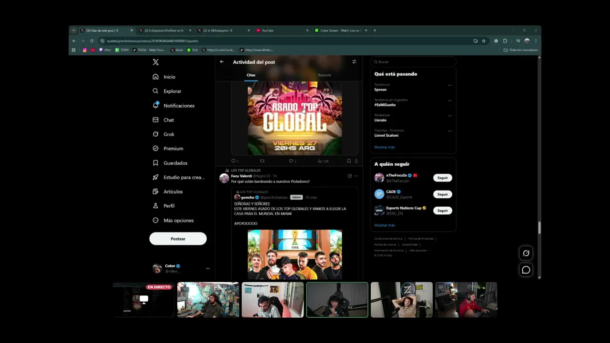Open the TikTok bookmark in bookmarks bar
This screenshot has height=343, width=610.
pyautogui.click(x=149, y=50)
